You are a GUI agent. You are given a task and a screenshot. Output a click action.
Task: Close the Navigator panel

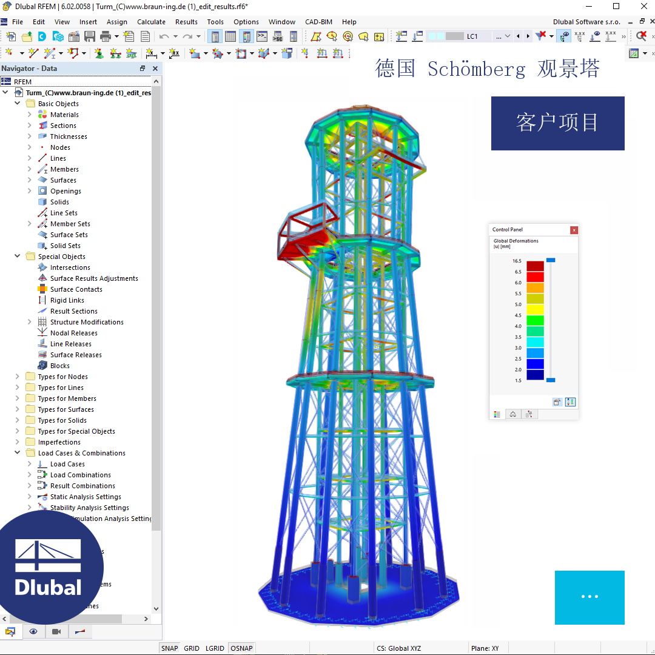pyautogui.click(x=155, y=69)
